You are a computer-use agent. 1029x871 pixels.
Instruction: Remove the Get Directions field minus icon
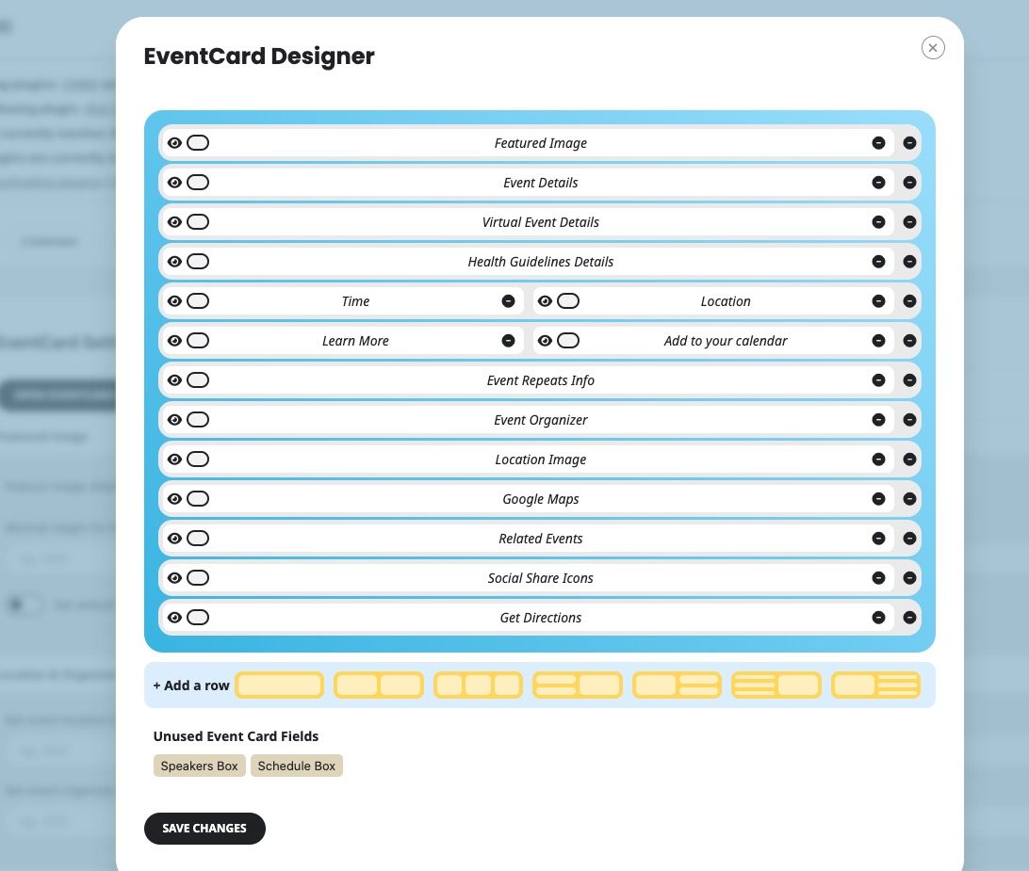(879, 617)
